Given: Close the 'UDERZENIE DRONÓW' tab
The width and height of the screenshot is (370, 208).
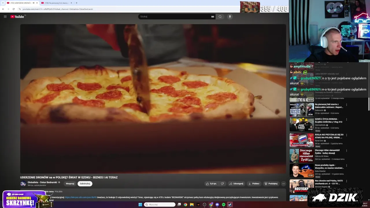Looking at the screenshot, I should coord(37,3).
